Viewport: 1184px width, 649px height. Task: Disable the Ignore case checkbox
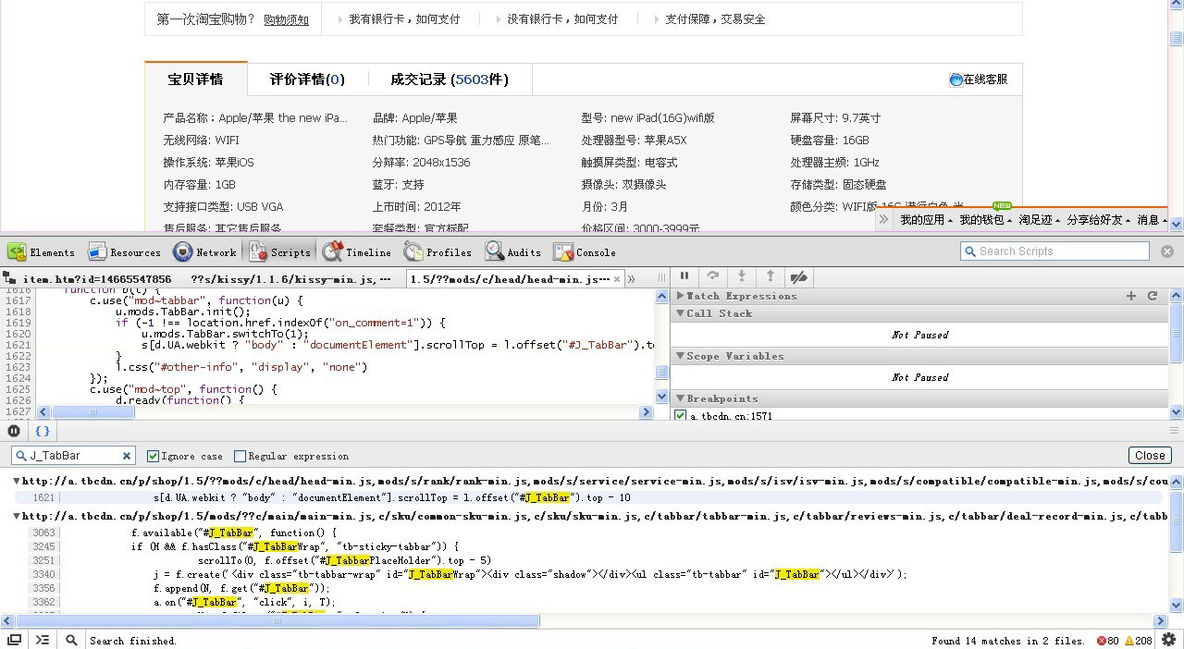click(x=154, y=455)
